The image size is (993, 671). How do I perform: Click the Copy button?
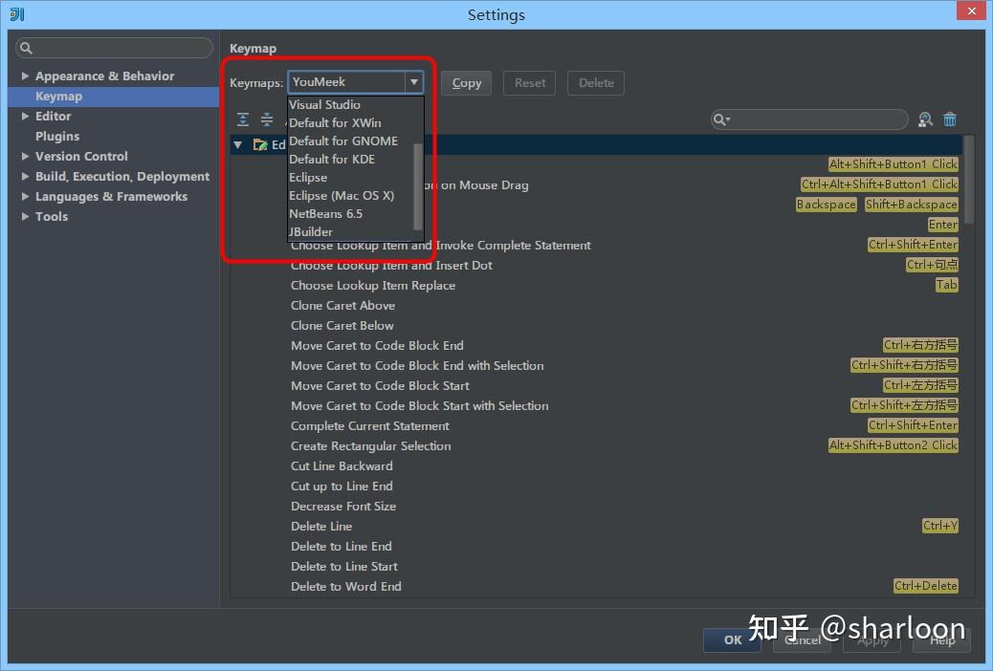point(466,83)
